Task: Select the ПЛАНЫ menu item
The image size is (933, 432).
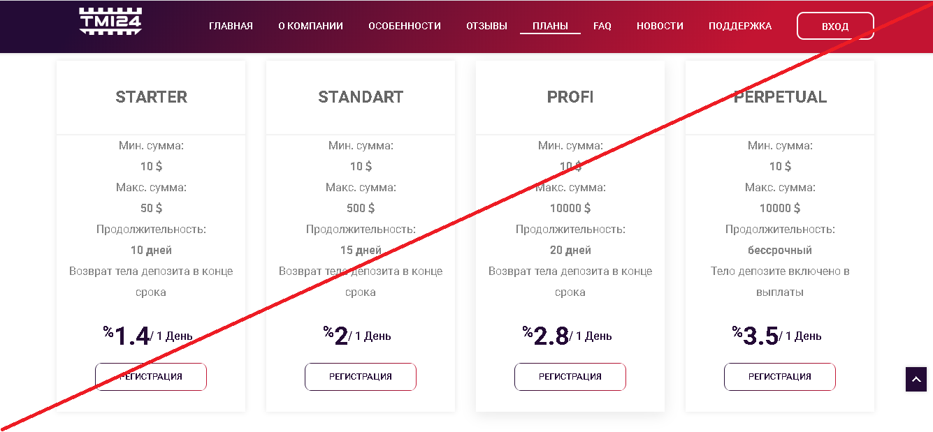Action: (x=550, y=26)
